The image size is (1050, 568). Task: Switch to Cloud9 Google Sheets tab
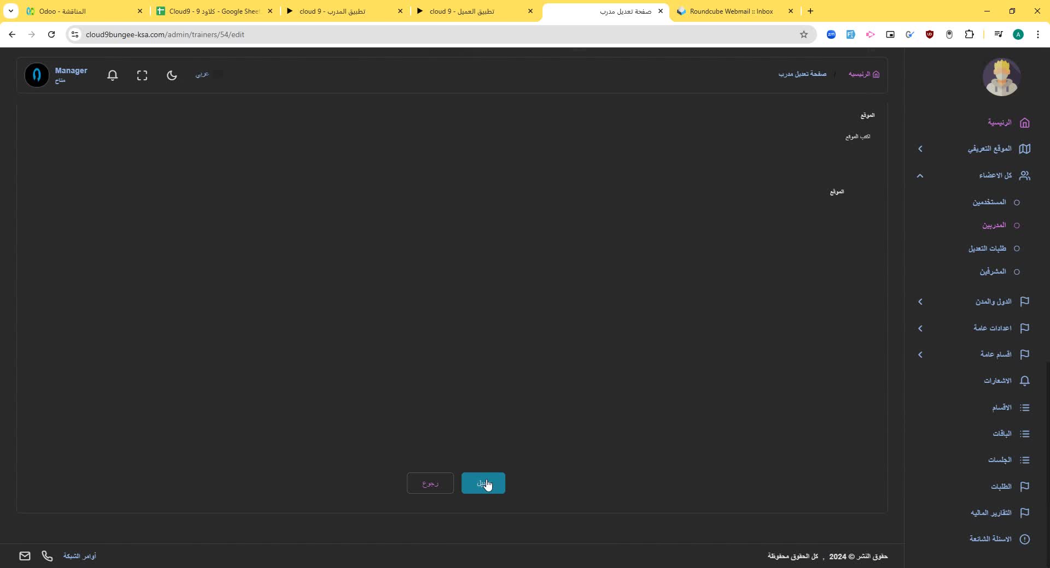(214, 11)
